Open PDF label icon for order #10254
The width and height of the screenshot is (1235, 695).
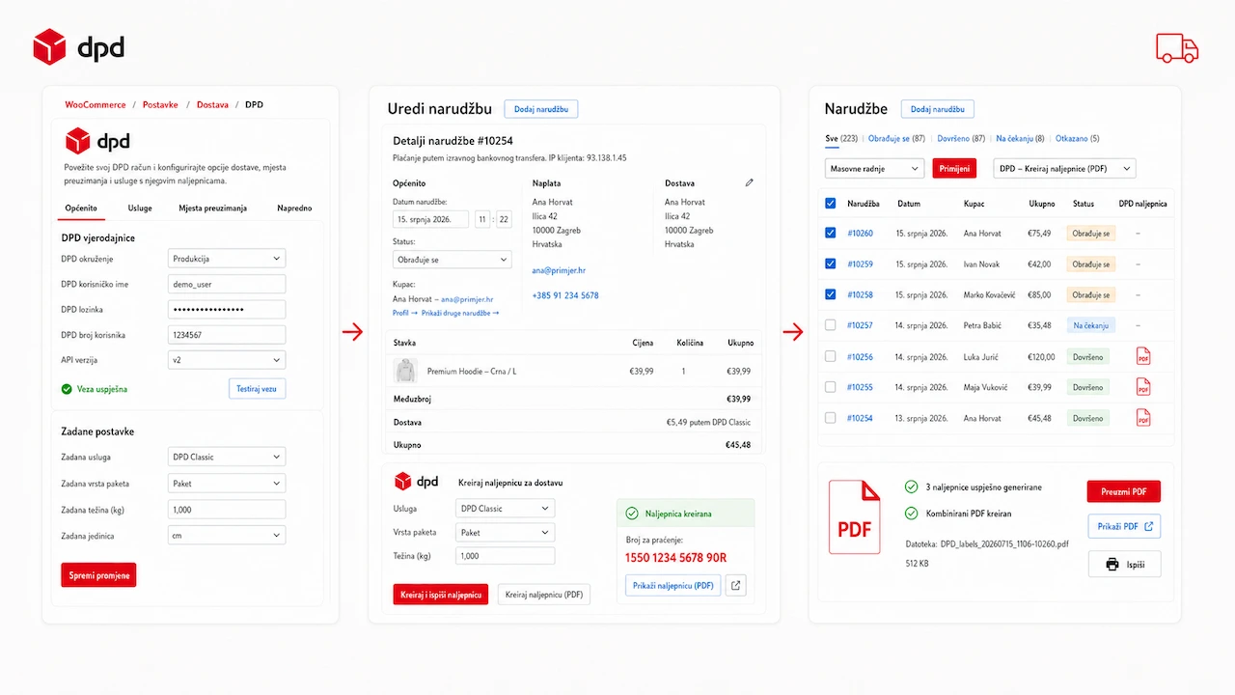(1143, 418)
